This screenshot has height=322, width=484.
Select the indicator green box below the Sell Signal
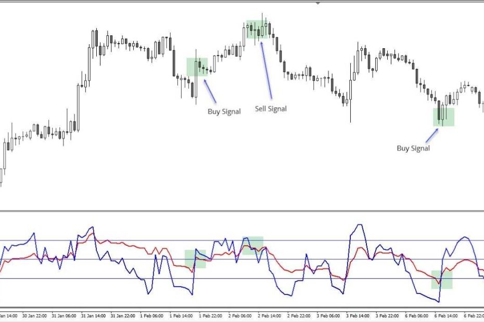253,245
